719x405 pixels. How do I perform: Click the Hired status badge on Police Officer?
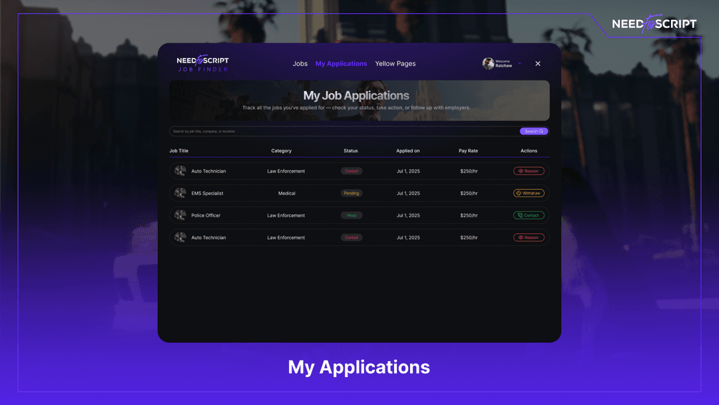click(x=352, y=215)
